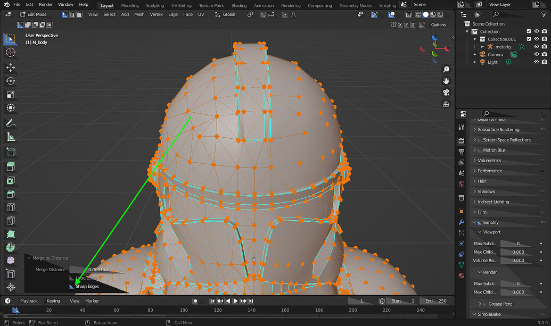Select the Move tool
The height and width of the screenshot is (326, 551).
pyautogui.click(x=11, y=68)
